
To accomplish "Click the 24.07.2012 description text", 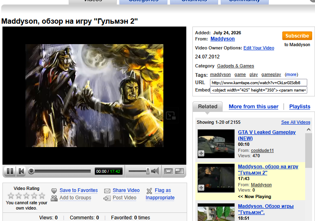I will [x=207, y=57].
